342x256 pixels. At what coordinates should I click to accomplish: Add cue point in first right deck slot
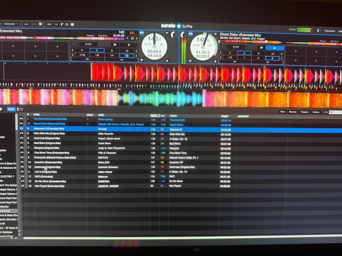tap(296, 52)
